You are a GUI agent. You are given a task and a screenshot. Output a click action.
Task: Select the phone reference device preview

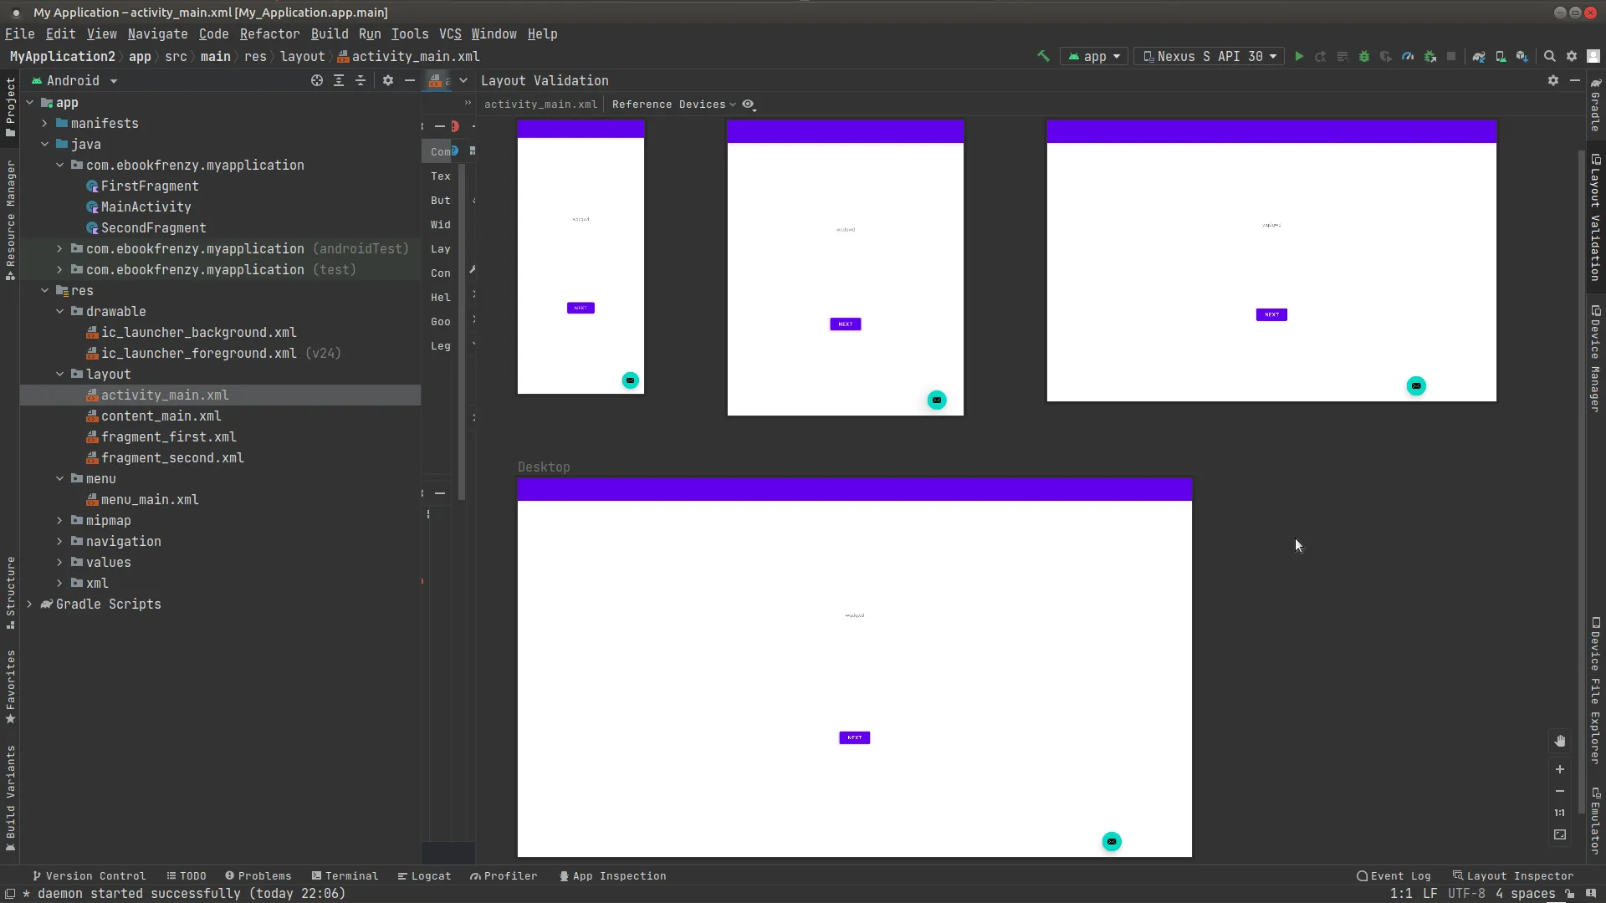(581, 257)
